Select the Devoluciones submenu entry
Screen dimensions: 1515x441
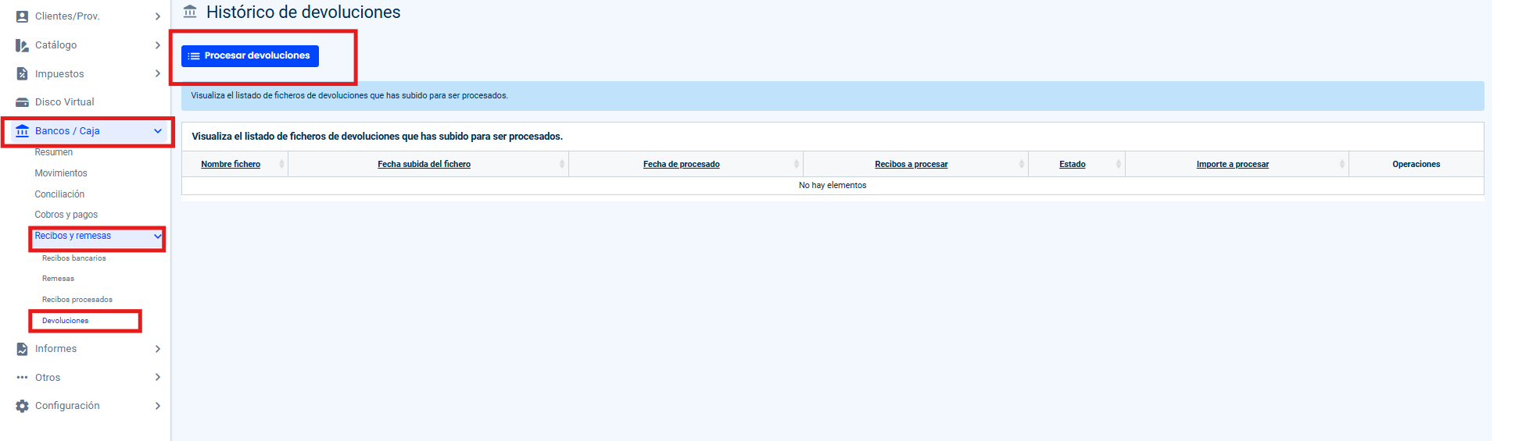tap(66, 321)
